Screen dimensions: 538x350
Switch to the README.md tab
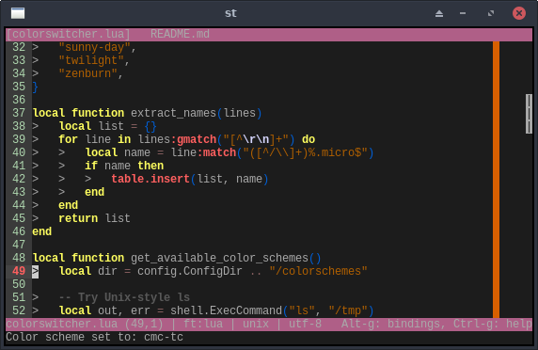click(x=180, y=34)
